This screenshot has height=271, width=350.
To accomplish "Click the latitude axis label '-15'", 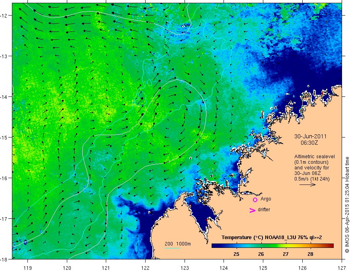I will point(4,137).
